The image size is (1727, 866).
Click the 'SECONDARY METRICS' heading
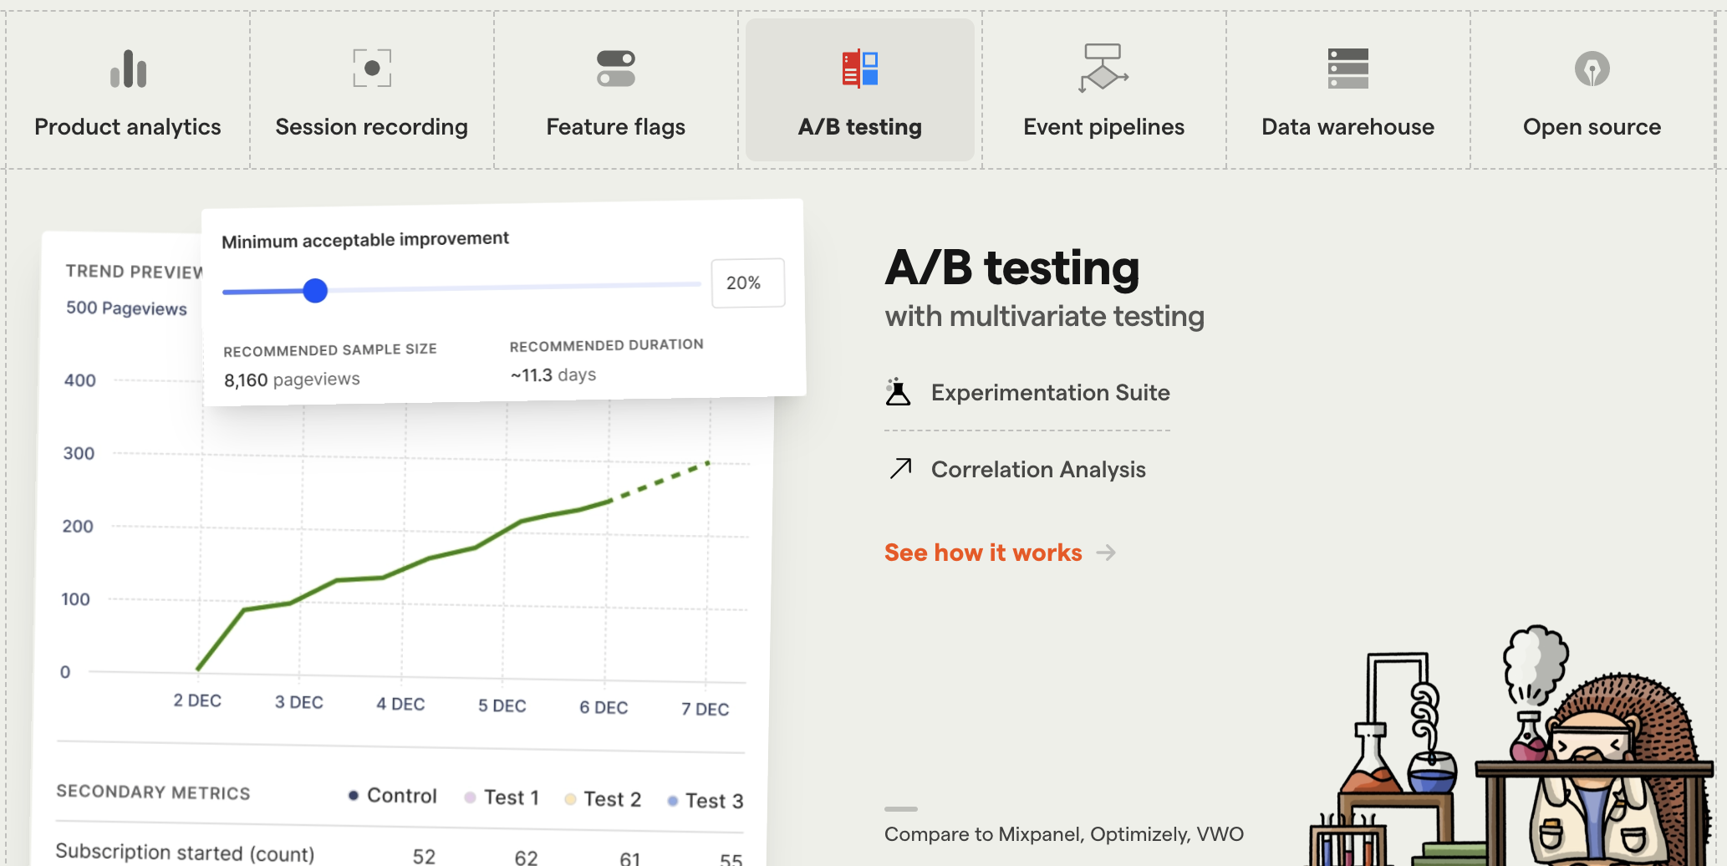(153, 792)
